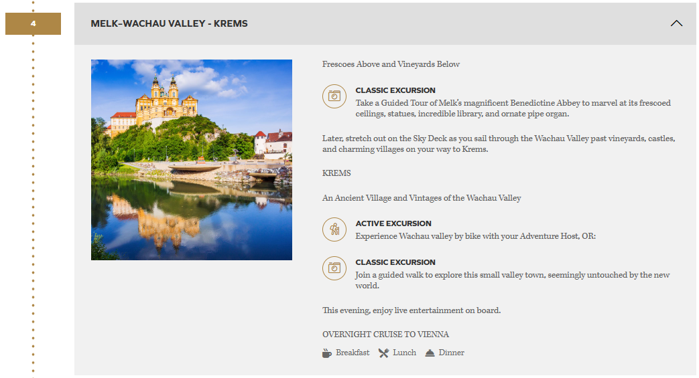
Task: Click the Lunch meal label
Action: pos(404,353)
